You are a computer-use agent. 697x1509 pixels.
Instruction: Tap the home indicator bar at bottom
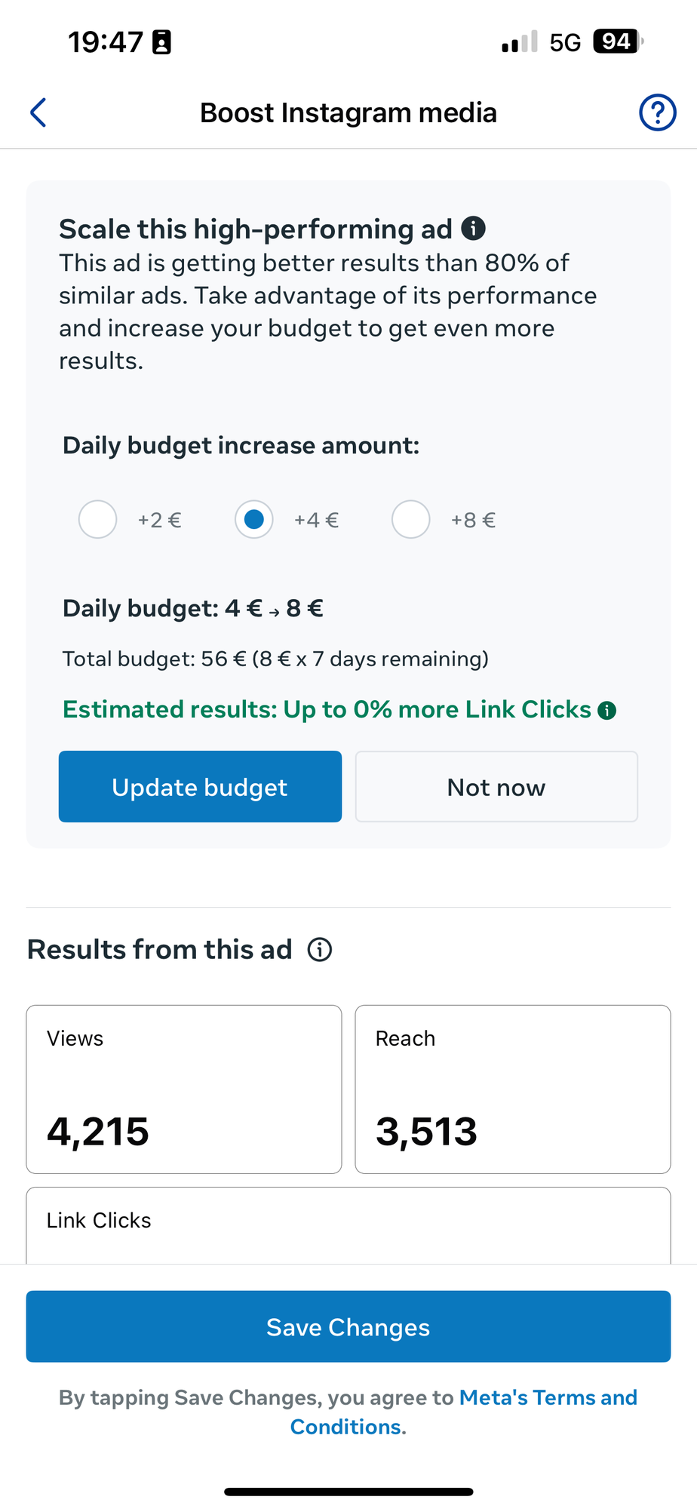[x=348, y=1492]
